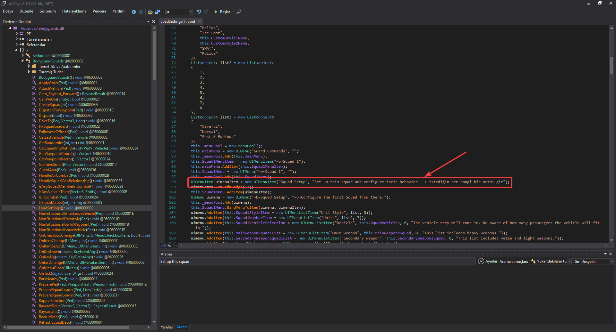The height and width of the screenshot is (332, 616).
Task: Click the navigate back arrow icon
Action: click(134, 12)
